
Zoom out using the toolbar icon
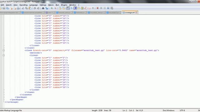pyautogui.click(x=55, y=8)
